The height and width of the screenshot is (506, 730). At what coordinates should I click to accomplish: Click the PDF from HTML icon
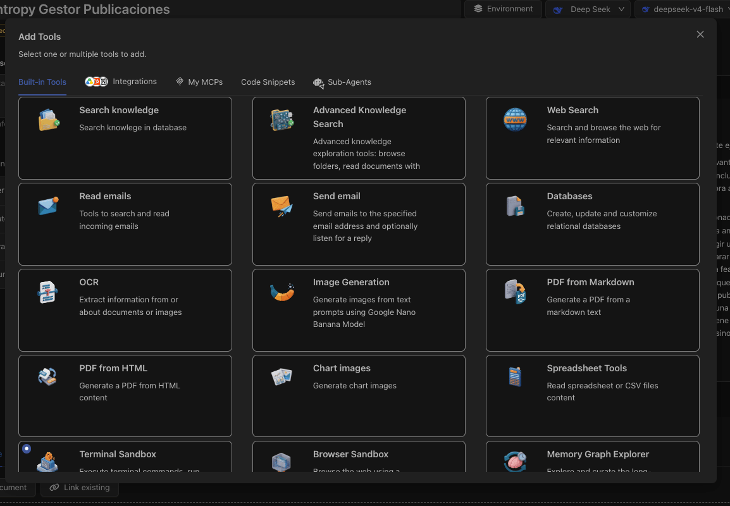point(47,376)
